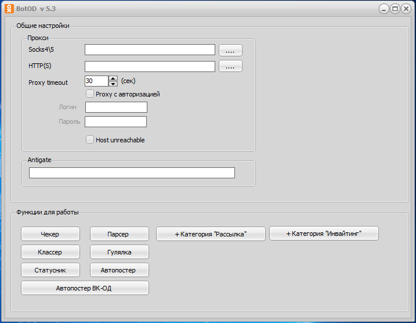Toggle the Host unreachable checkbox
Image resolution: width=416 pixels, height=323 pixels.
click(90, 139)
